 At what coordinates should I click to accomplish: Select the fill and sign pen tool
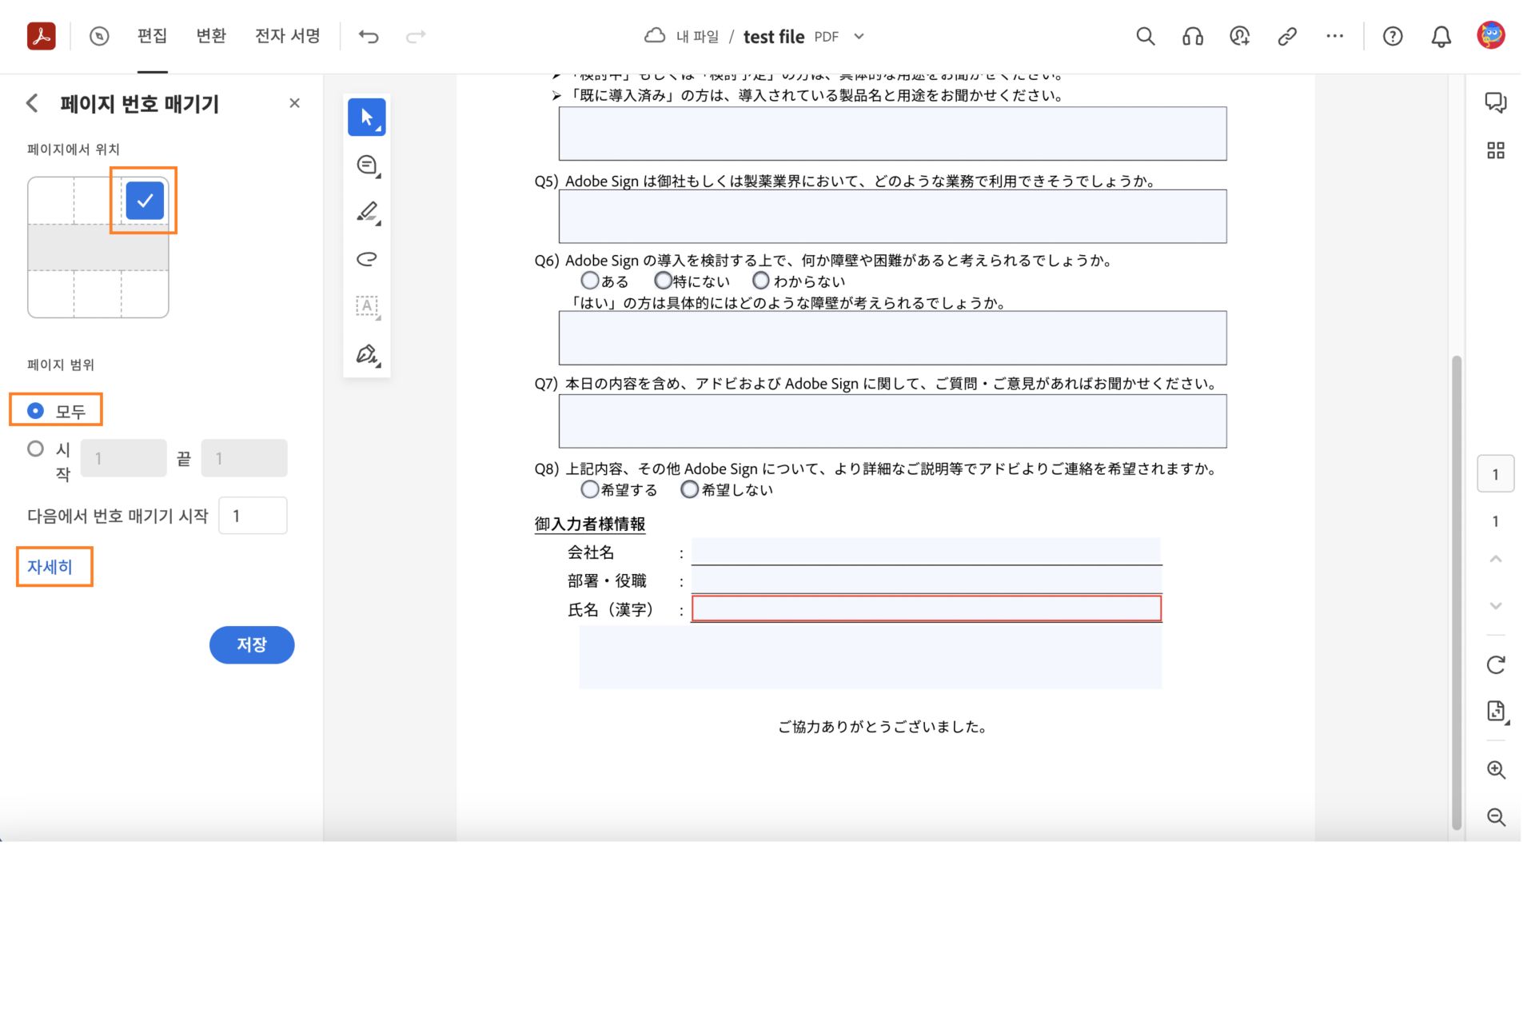[367, 354]
